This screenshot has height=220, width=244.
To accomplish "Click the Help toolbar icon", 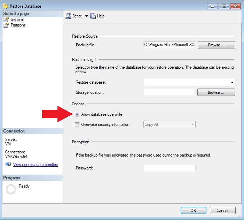I will 93,16.
